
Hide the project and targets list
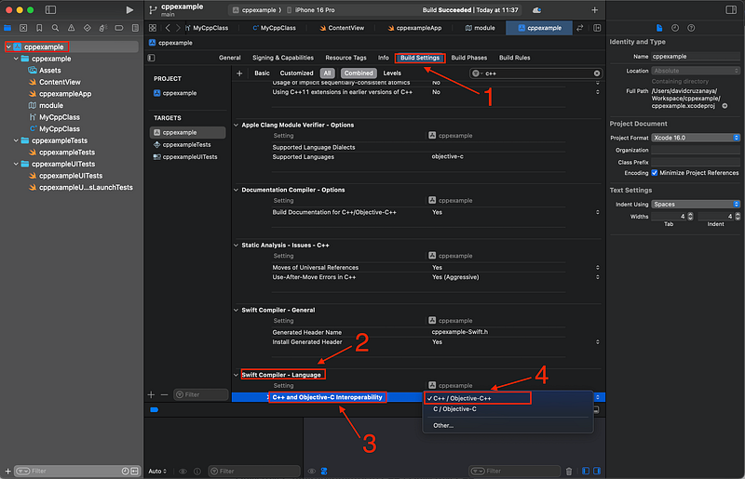click(152, 58)
